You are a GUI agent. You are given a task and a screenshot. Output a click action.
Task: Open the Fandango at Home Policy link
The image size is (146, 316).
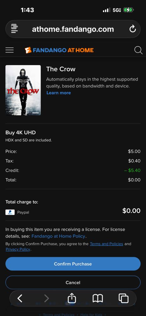click(x=59, y=236)
